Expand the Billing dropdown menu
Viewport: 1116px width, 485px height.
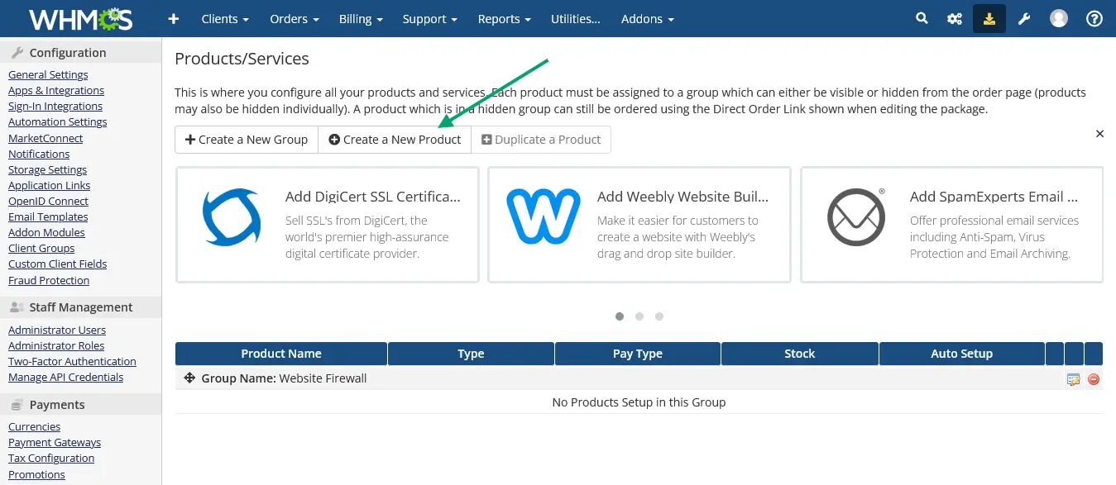click(x=361, y=18)
